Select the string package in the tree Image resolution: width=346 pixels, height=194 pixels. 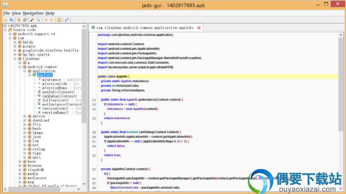click(39, 149)
